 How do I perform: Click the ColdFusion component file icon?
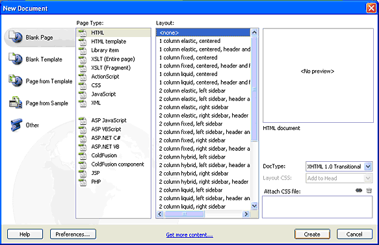(x=83, y=164)
